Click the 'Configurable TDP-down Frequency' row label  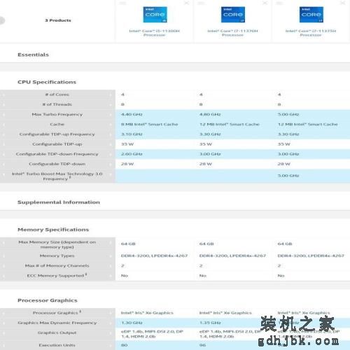click(57, 154)
